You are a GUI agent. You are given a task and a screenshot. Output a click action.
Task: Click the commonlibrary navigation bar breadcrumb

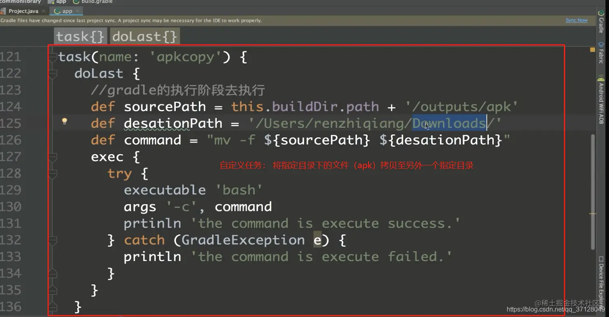click(20, 2)
